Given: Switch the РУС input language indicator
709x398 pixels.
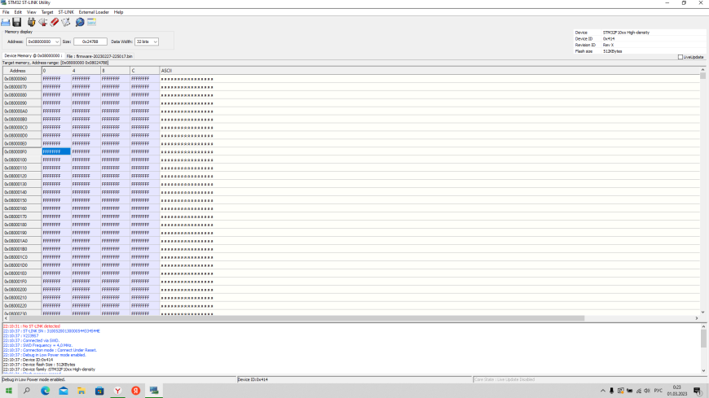Looking at the screenshot, I should click(658, 391).
